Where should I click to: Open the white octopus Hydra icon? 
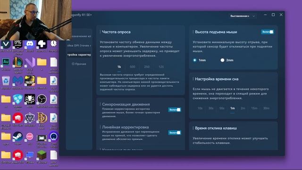pyautogui.click(x=30, y=99)
